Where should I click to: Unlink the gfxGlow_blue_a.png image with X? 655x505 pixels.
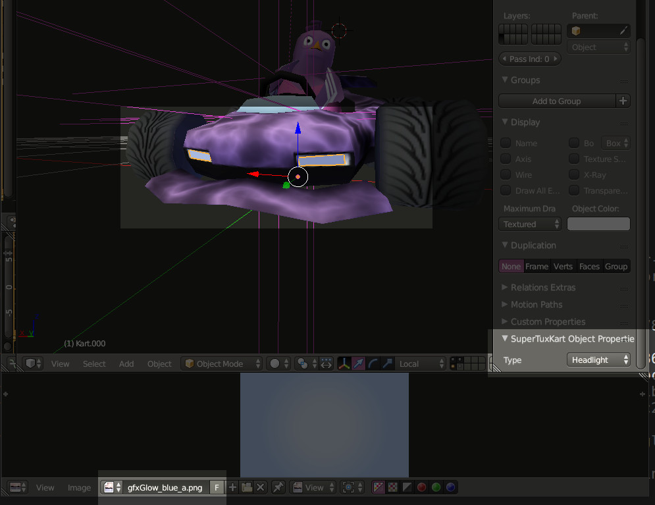(261, 487)
